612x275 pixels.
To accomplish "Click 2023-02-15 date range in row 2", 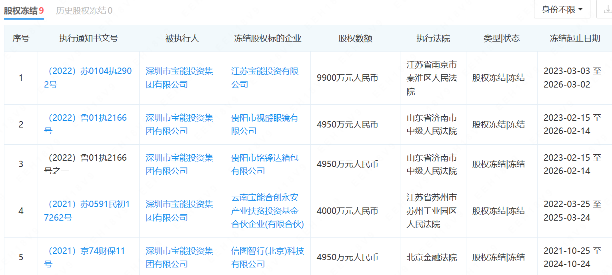I will (572, 124).
